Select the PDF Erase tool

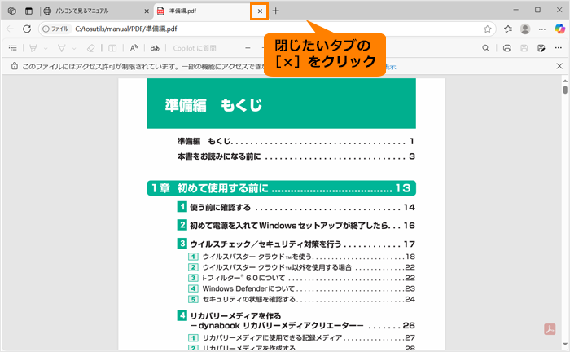click(x=91, y=48)
